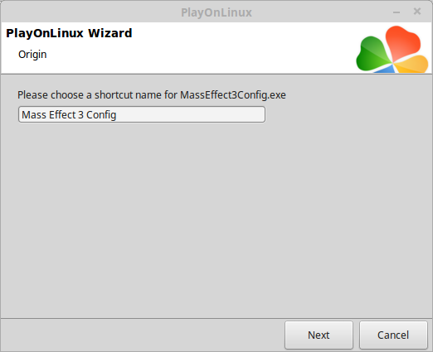Cancel the shortcut creation wizard

(x=393, y=335)
